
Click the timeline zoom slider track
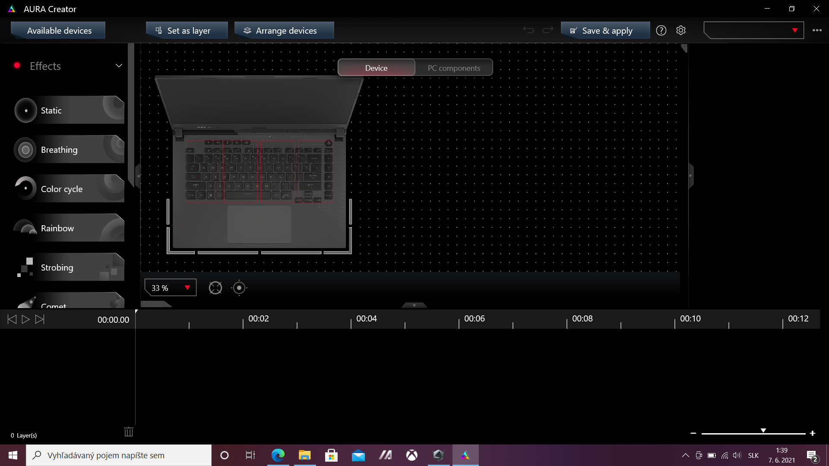[x=734, y=433]
